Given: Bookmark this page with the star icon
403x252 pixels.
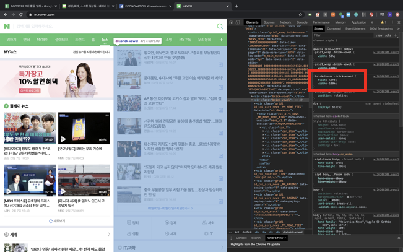Looking at the screenshot, I should coord(300,15).
